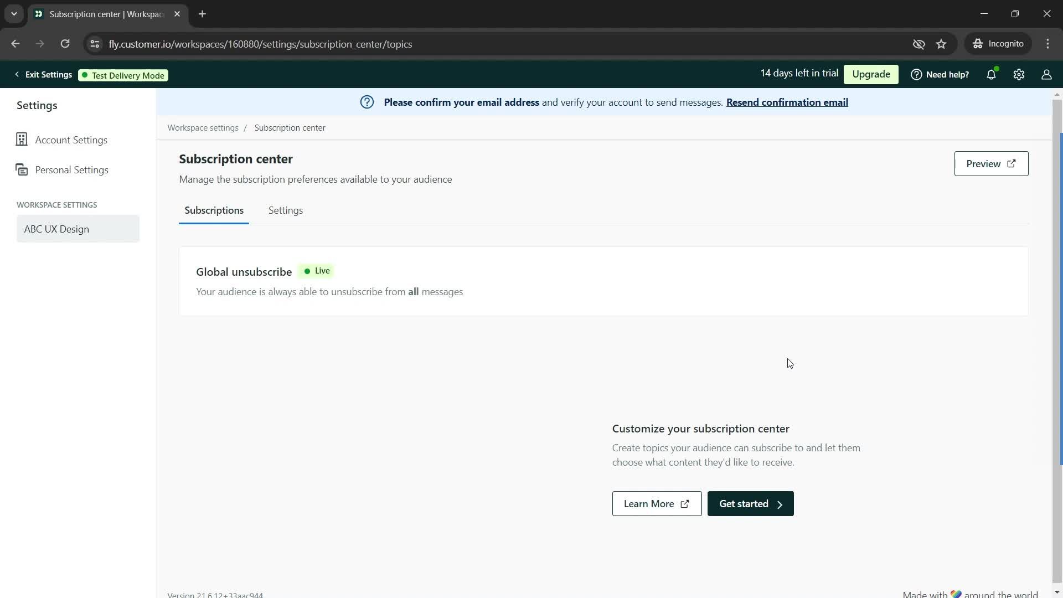Click the bookmark/favorite star icon

942,44
